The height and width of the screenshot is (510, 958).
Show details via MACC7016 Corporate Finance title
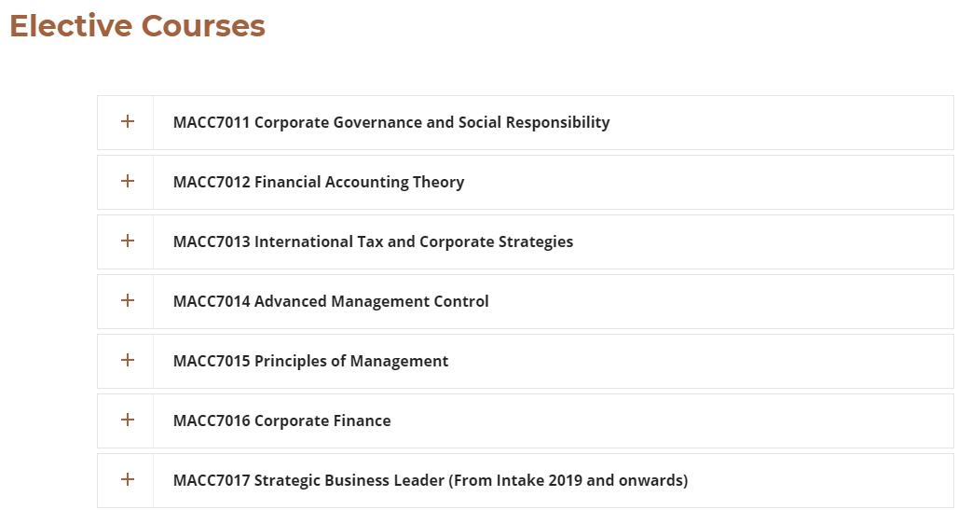click(x=281, y=420)
